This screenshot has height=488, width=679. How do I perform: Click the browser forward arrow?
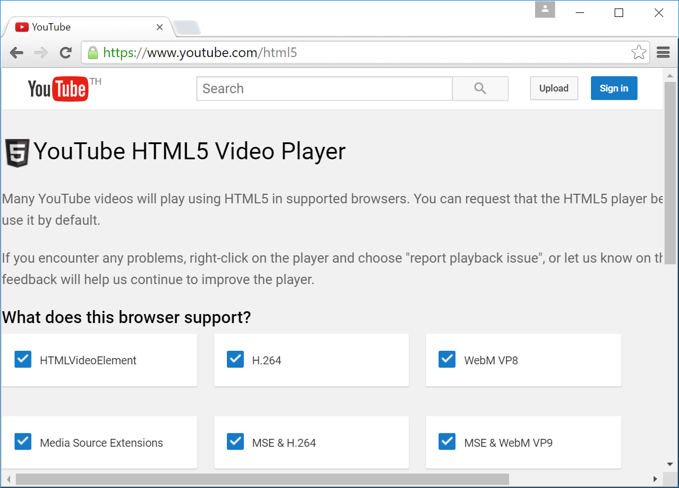coord(41,53)
